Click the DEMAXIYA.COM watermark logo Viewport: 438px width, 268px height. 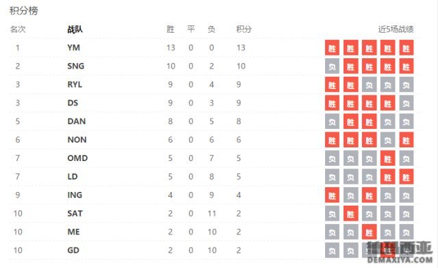[400, 253]
